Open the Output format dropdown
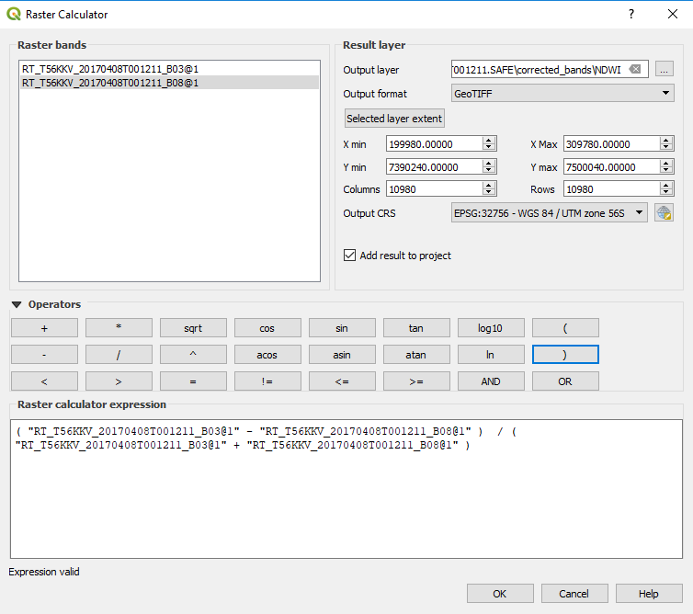The image size is (693, 614). pos(562,93)
